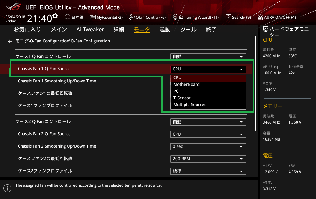Image resolution: width=316 pixels, height=199 pixels.
Task: Choose MotherBoard in the source list
Action: click(x=208, y=84)
